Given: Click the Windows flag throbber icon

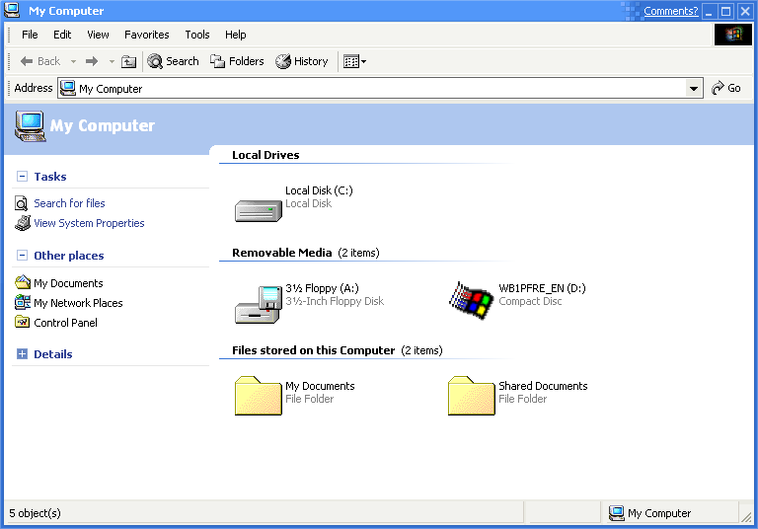Looking at the screenshot, I should tap(733, 35).
